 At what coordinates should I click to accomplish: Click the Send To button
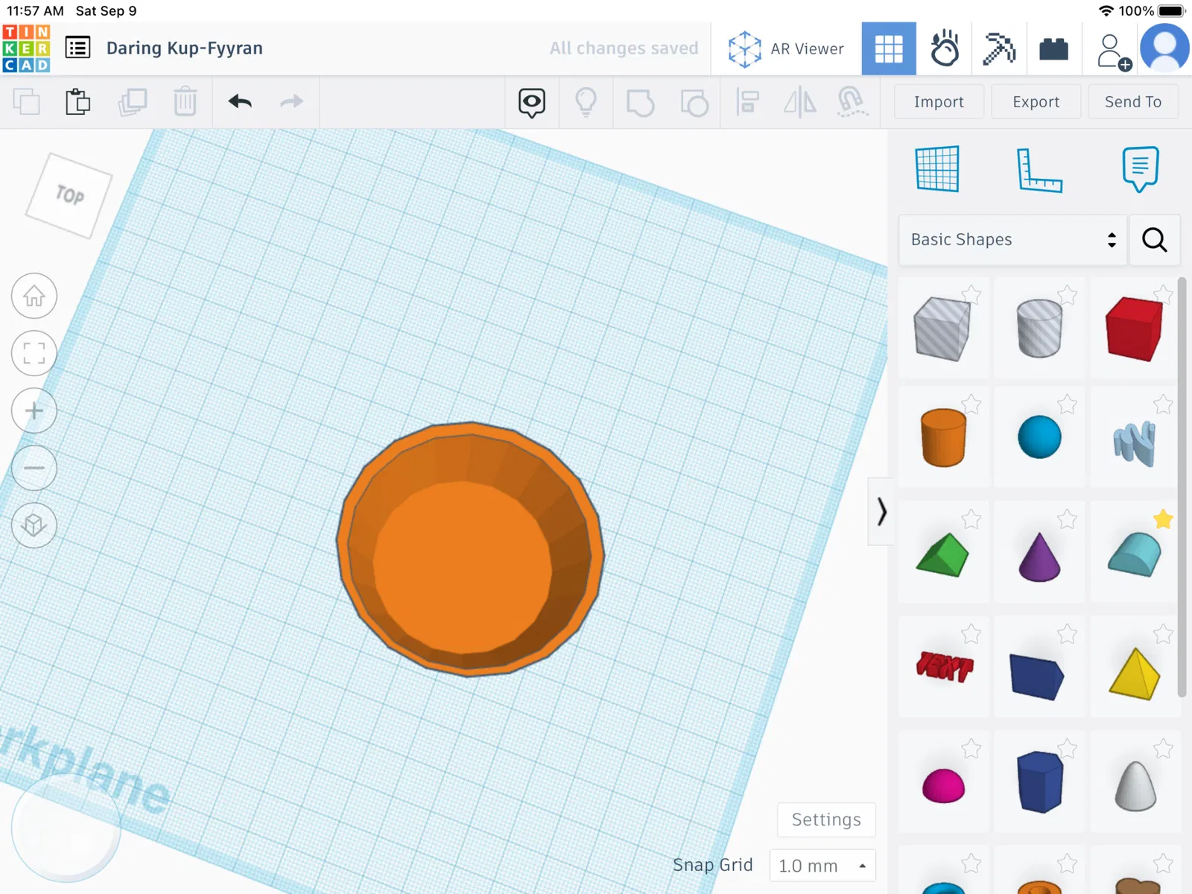coord(1133,102)
